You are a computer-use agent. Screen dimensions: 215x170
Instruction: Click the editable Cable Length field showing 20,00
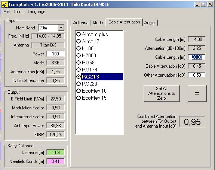pyautogui.click(x=197, y=57)
